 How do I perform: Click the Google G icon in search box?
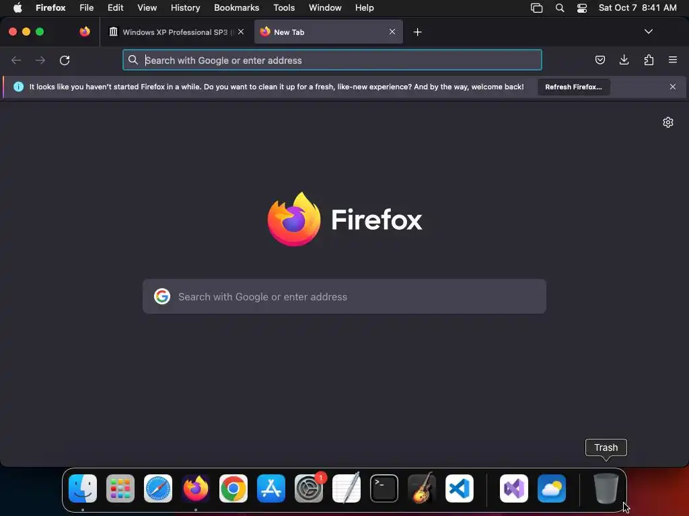[162, 296]
